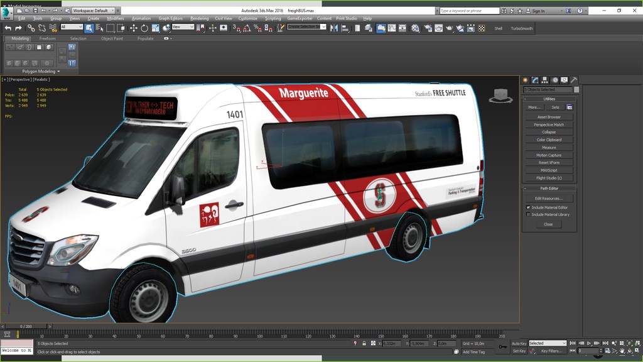Open the Workspace: Default dropdown
This screenshot has width=643, height=362.
[93, 11]
